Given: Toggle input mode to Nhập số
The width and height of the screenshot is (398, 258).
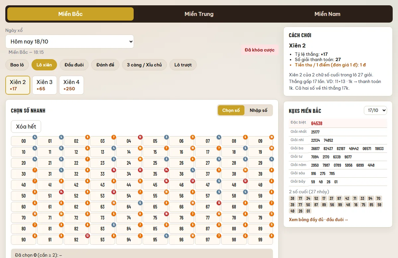Looking at the screenshot, I should tap(258, 110).
